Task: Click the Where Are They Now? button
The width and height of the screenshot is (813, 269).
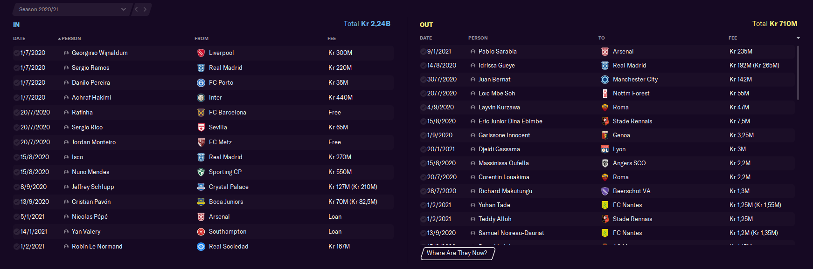Action: pyautogui.click(x=457, y=253)
